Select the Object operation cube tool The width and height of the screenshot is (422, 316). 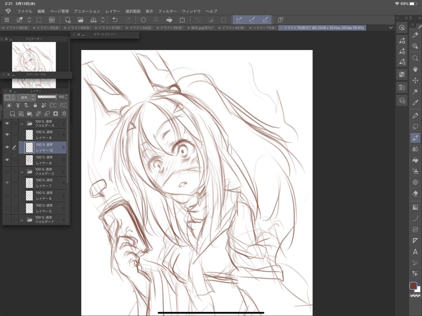(415, 46)
